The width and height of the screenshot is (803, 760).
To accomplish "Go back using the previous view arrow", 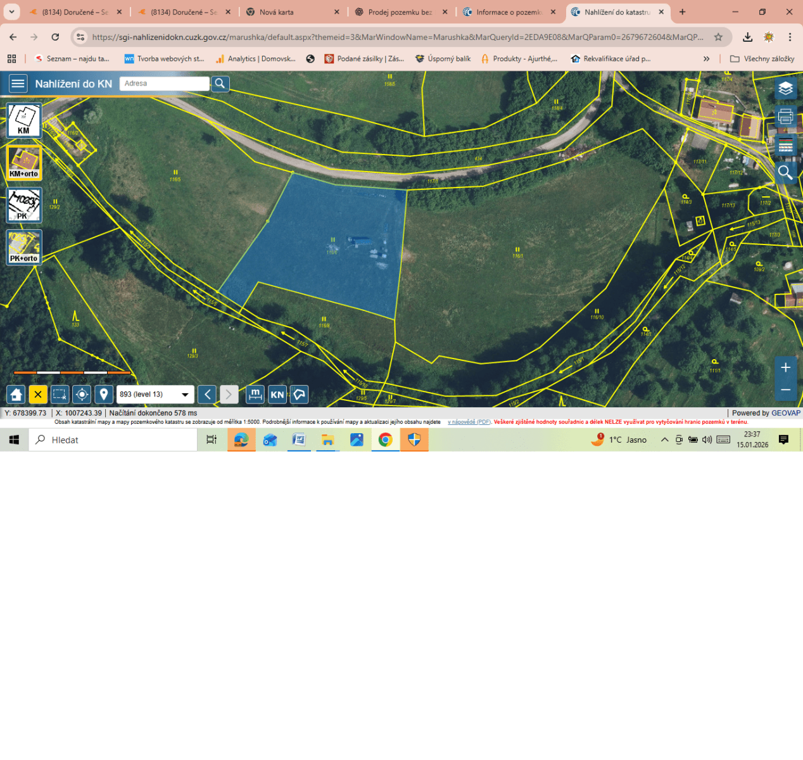I will pos(206,394).
